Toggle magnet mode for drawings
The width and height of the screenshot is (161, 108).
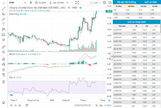(3, 59)
